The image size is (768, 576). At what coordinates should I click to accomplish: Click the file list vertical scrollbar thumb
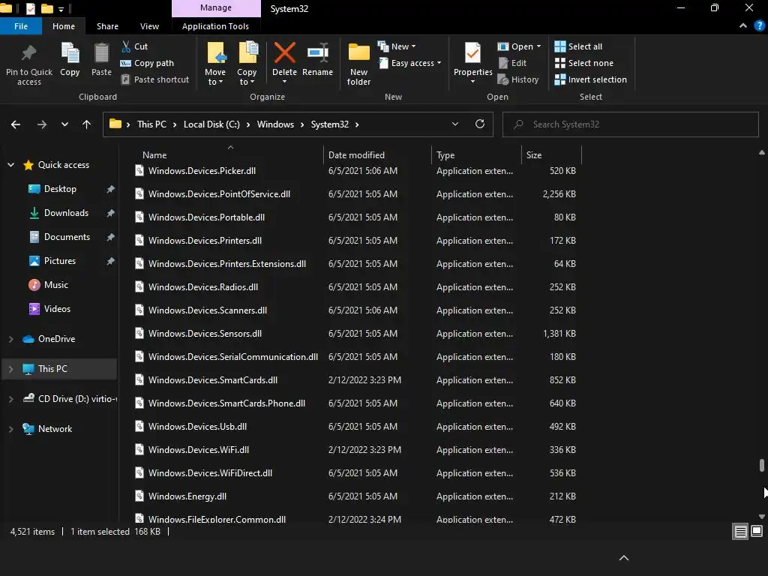click(x=762, y=465)
